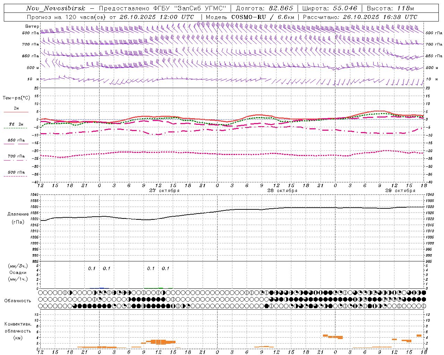Click the Тем-ра(°C) panel label
Image resolution: width=444 pixels, height=355 pixels.
16,98
